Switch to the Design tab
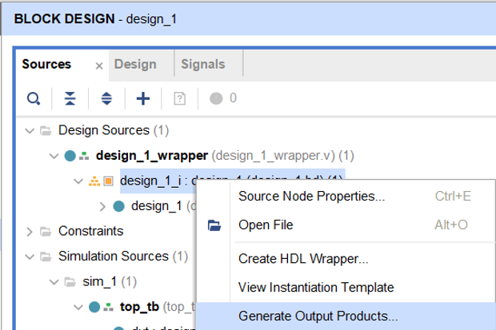The height and width of the screenshot is (330, 496). pos(134,64)
